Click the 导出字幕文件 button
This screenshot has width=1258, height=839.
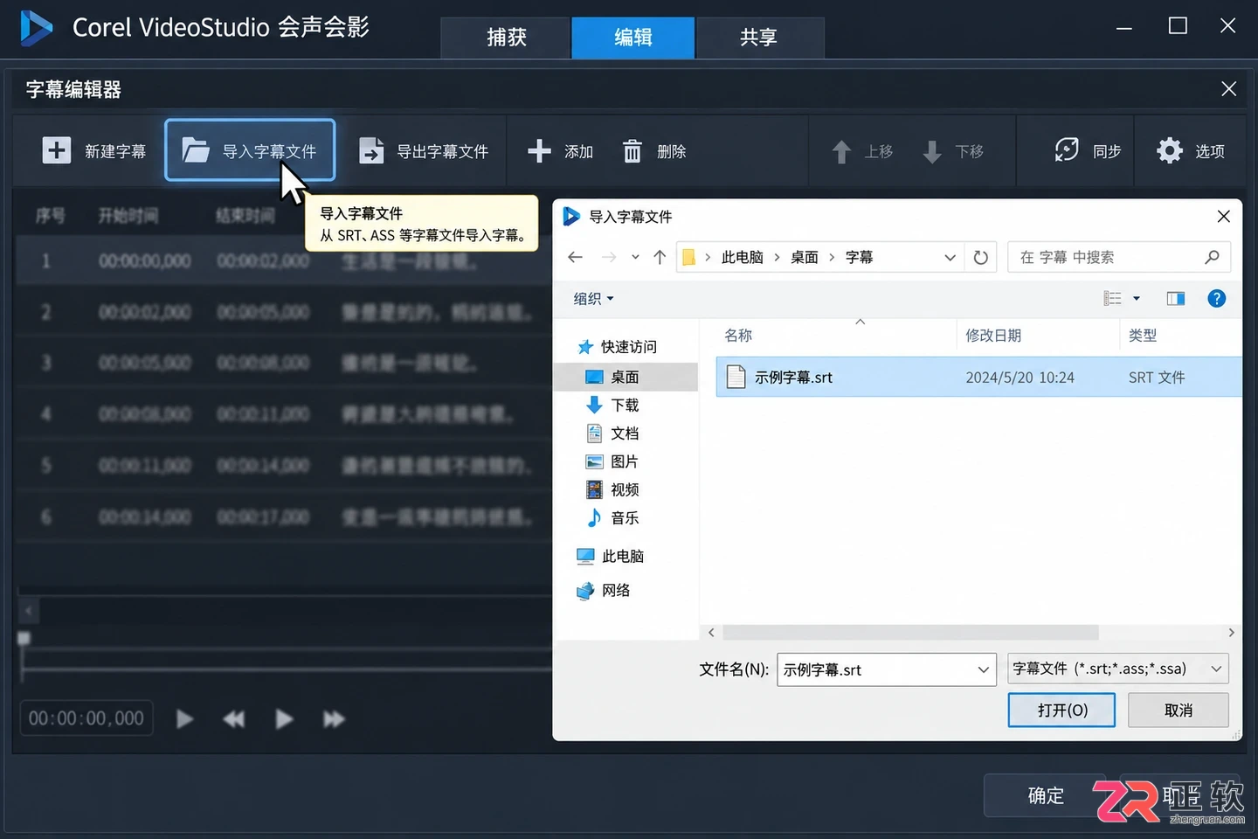pyautogui.click(x=423, y=151)
